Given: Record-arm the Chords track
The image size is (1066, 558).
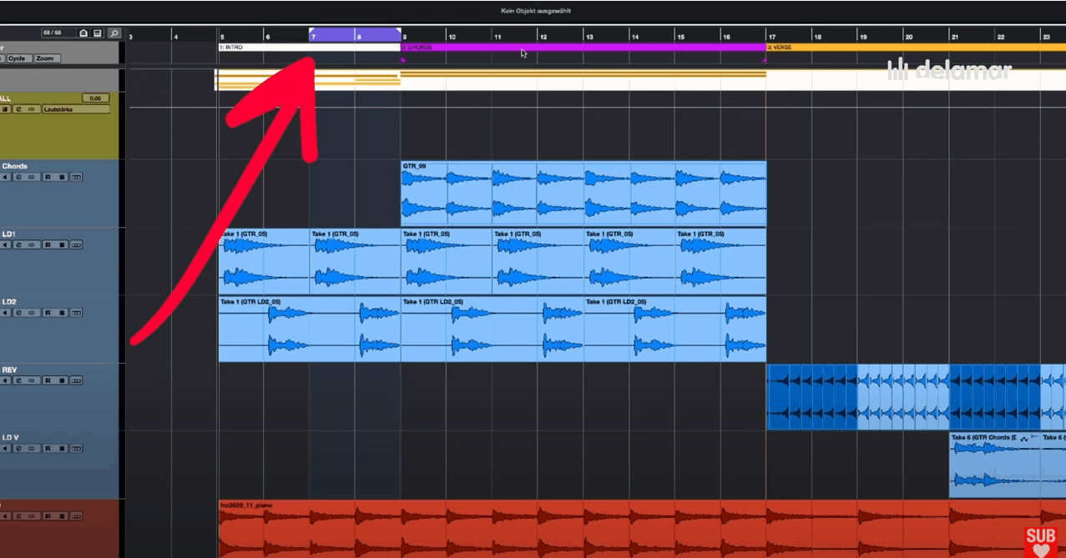Looking at the screenshot, I should (x=48, y=176).
